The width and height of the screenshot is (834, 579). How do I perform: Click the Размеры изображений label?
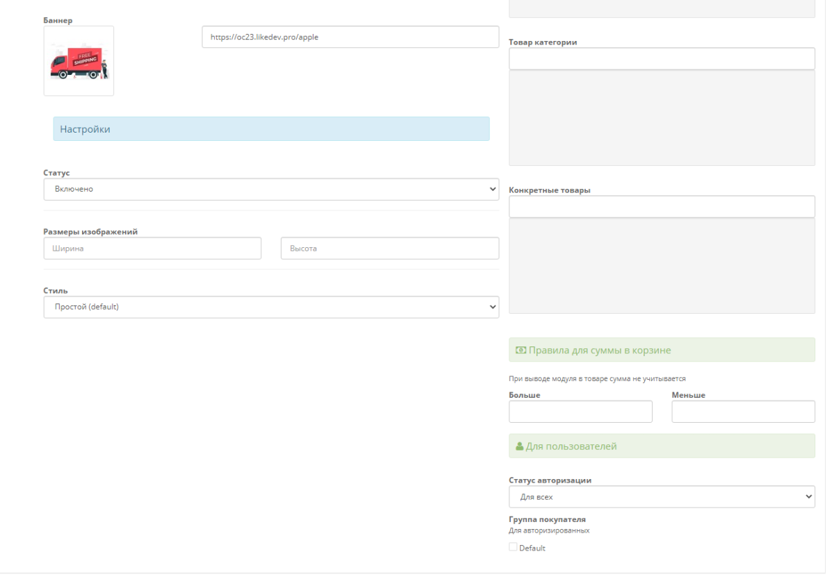click(x=90, y=232)
